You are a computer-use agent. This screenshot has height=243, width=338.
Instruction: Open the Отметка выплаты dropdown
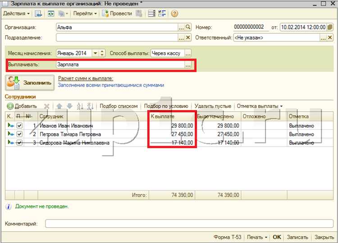pos(260,106)
